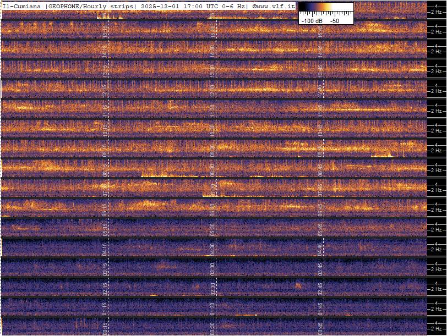Click the -50 label on the color scale
This screenshot has height=336, width=447.
coord(334,20)
